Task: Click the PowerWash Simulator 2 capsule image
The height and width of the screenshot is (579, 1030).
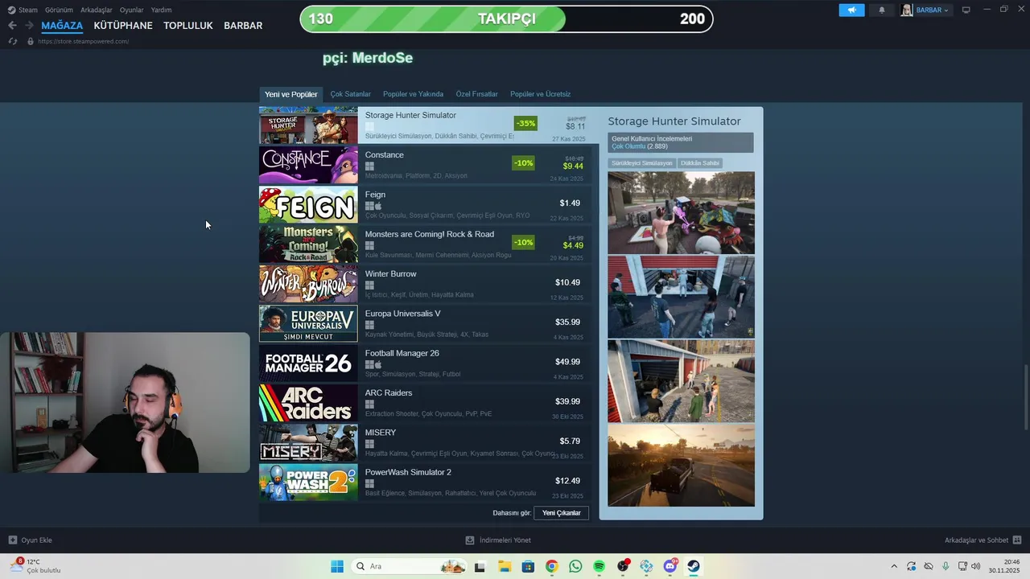Action: 308,482
